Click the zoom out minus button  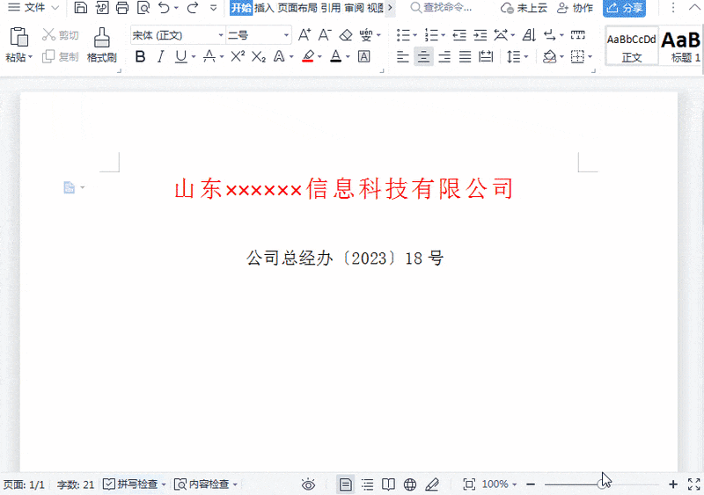pos(531,484)
